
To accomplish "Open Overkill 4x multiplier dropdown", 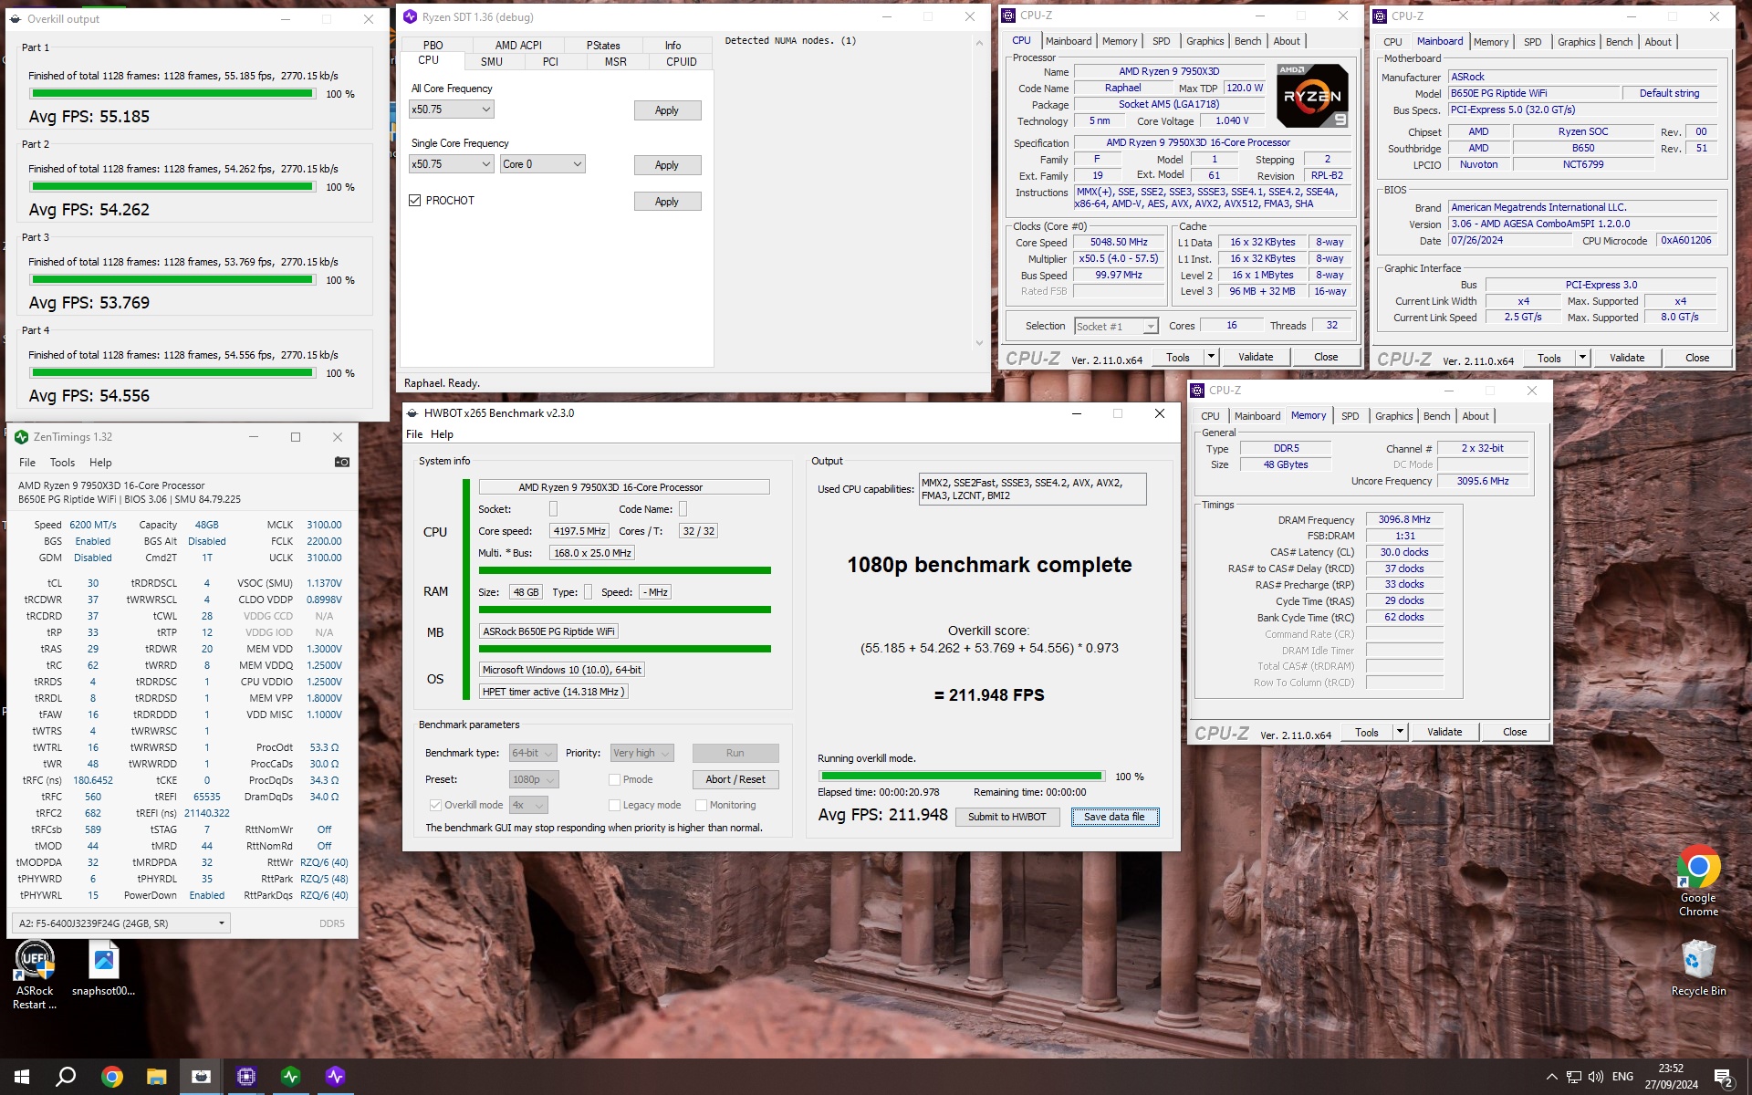I will [528, 805].
